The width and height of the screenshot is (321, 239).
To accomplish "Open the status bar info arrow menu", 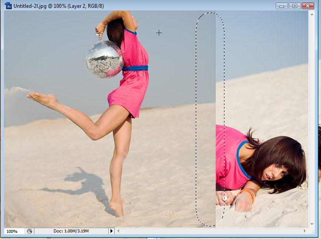I will [111, 231].
